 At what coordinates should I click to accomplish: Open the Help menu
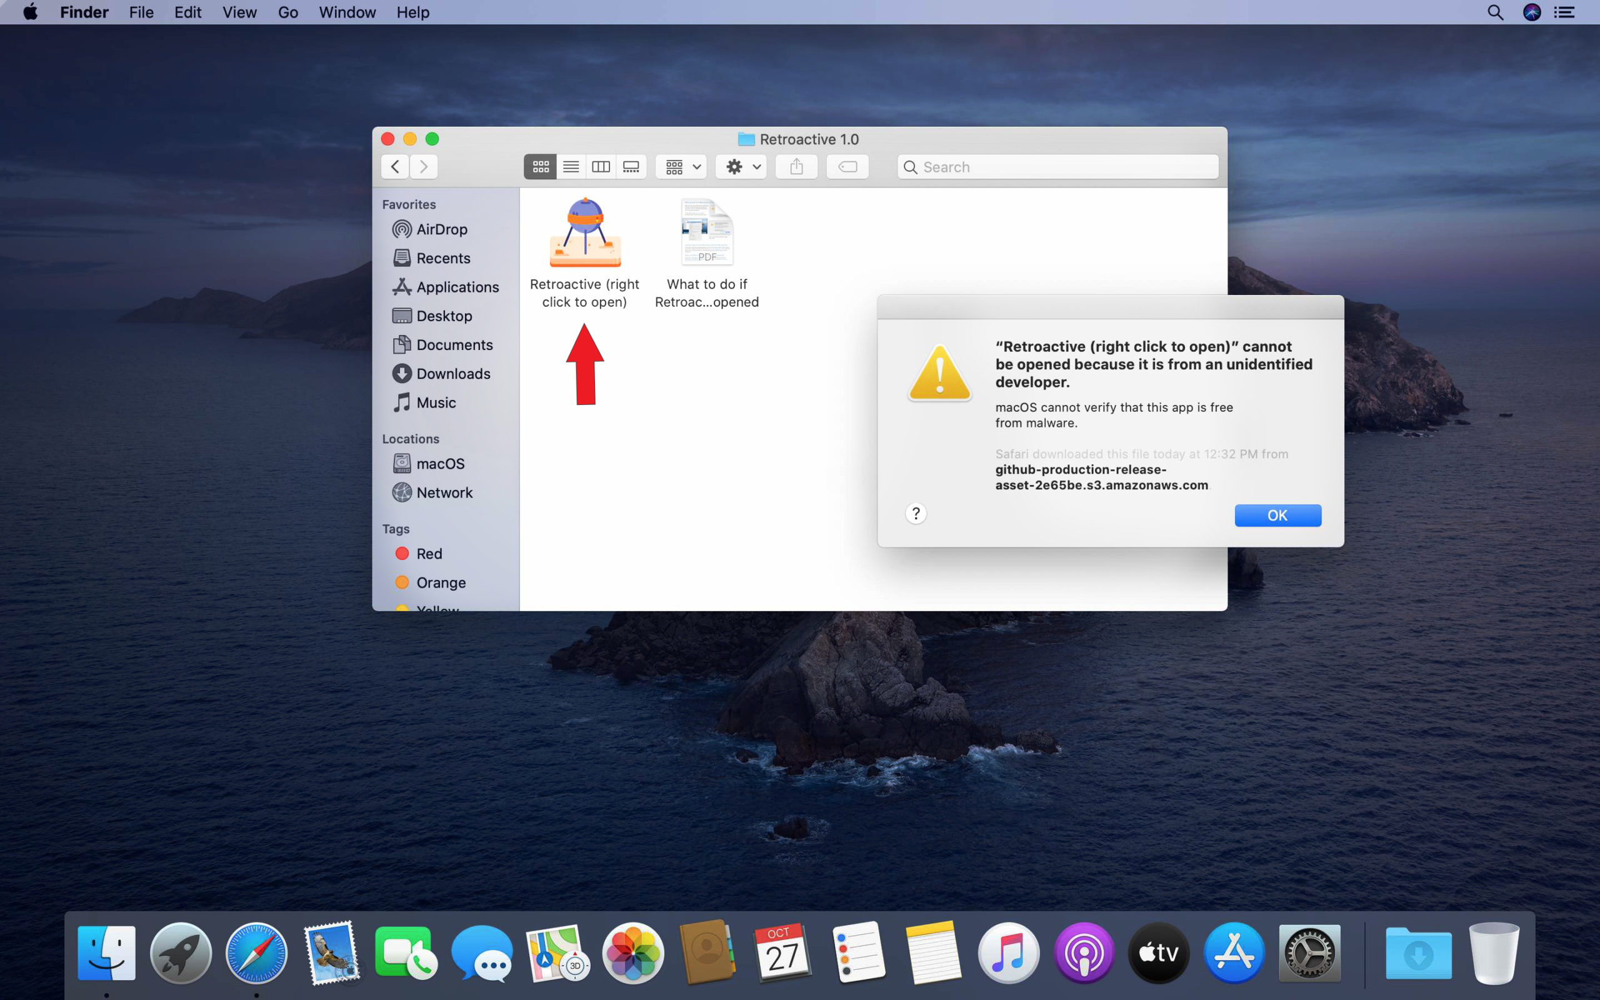413,12
